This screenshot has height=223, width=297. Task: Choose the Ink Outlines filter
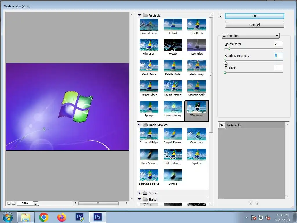(173, 155)
